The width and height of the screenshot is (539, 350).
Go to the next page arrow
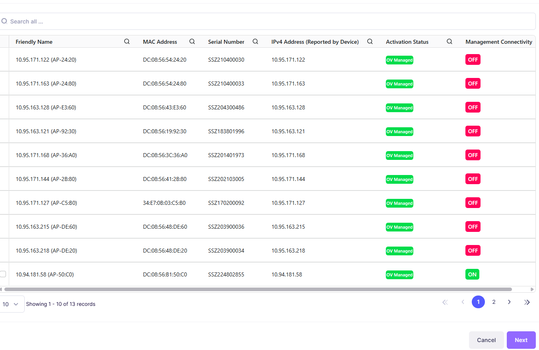[x=509, y=302]
